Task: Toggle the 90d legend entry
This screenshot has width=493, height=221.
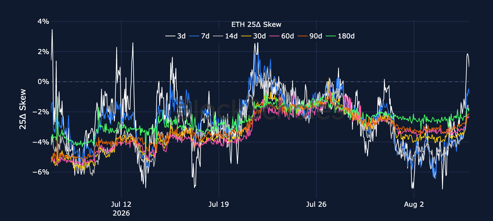Action: coord(310,36)
